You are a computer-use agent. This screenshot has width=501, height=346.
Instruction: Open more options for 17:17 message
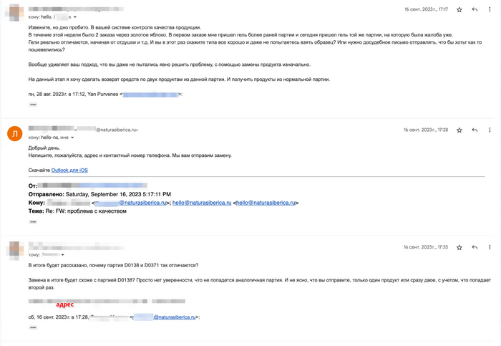[490, 10]
